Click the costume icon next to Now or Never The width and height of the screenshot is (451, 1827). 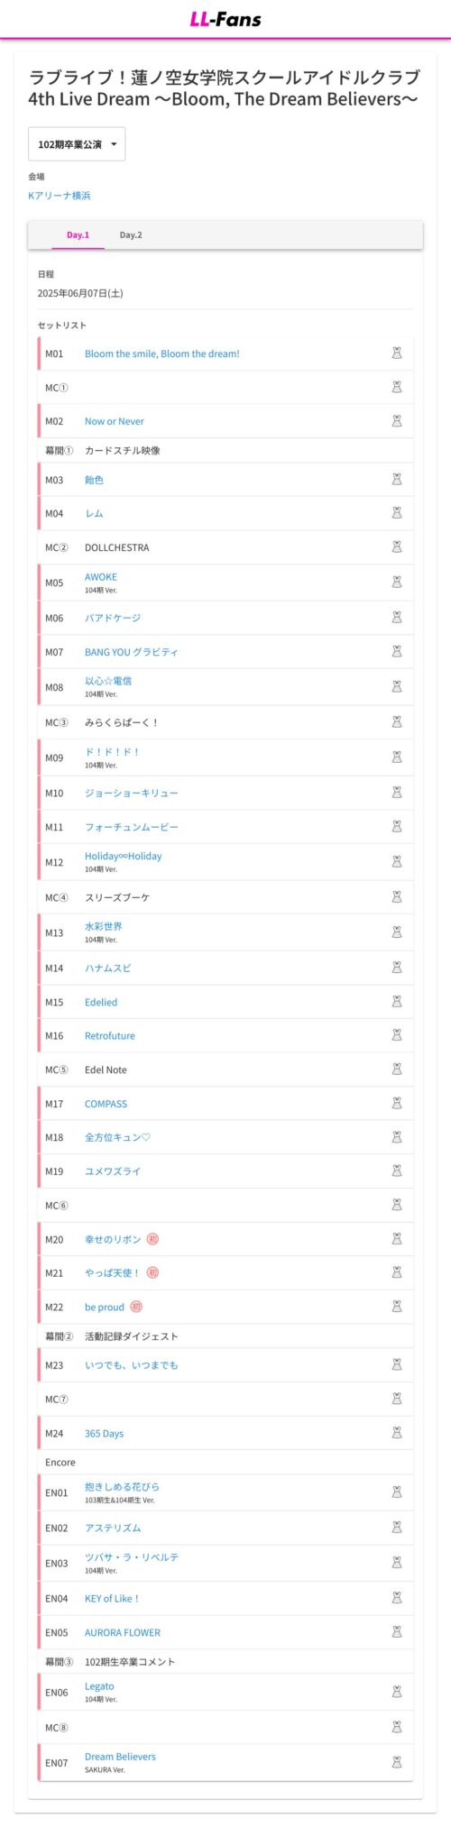click(397, 421)
